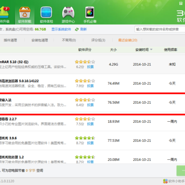The image size is (185, 185).
Task: Click the 大小 column header
Action: click(113, 50)
